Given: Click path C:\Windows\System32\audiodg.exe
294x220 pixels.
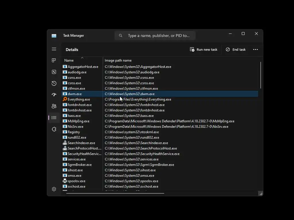Looking at the screenshot, I should (x=132, y=72).
